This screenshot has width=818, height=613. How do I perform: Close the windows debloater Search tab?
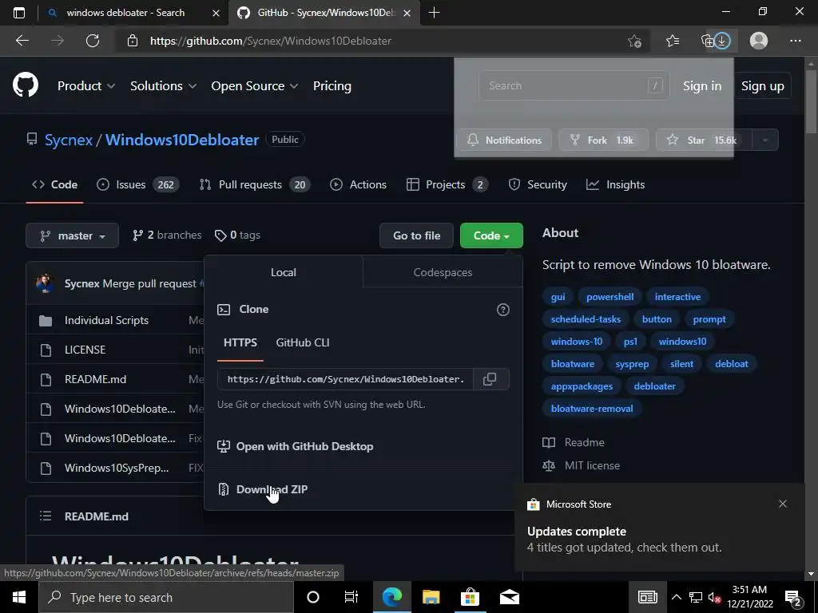(216, 13)
